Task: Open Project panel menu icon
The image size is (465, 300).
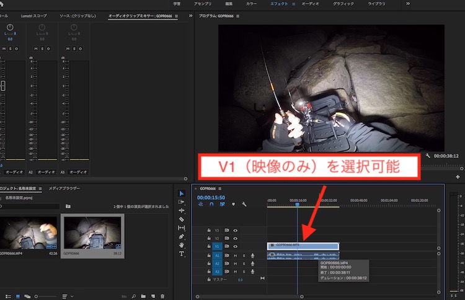Action: click(40, 188)
